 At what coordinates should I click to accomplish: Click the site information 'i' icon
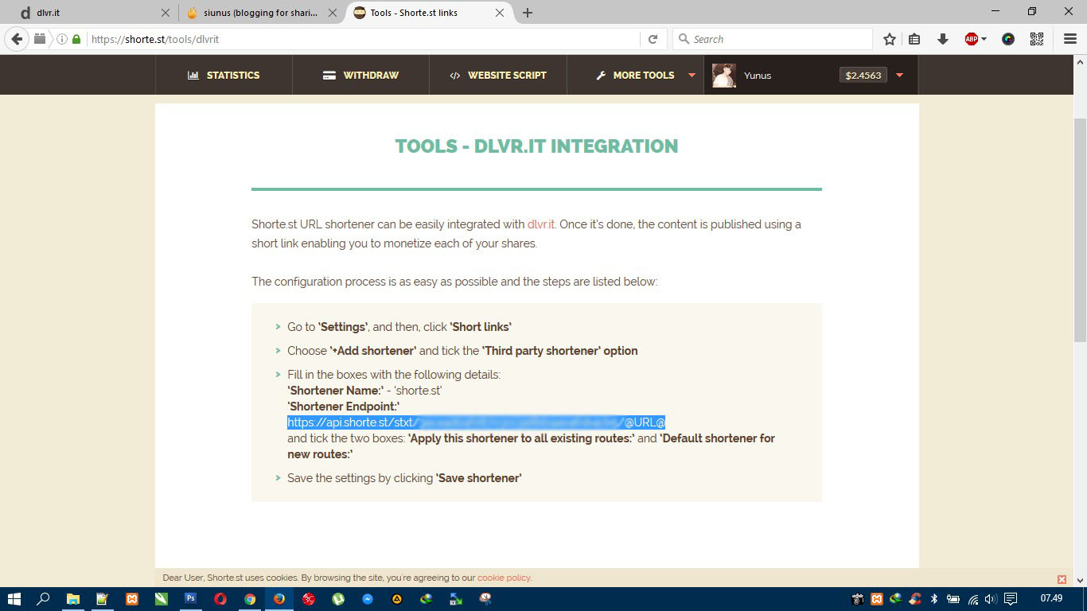[62, 39]
